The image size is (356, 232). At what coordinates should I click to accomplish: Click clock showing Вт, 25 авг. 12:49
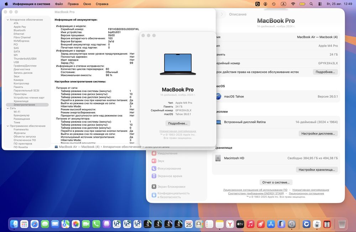click(339, 4)
